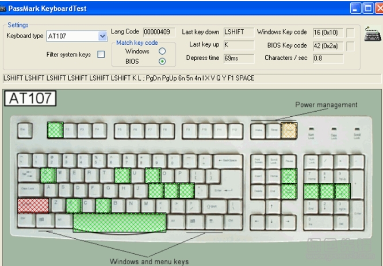Click the F4 key on the keyboard image
The height and width of the screenshot is (266, 383).
point(99,131)
